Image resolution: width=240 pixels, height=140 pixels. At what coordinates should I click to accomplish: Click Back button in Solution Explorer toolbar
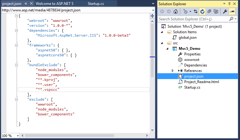click(162, 11)
